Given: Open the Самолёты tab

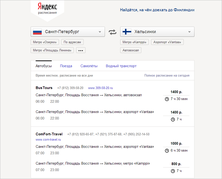Looking at the screenshot, I should click(x=89, y=66).
